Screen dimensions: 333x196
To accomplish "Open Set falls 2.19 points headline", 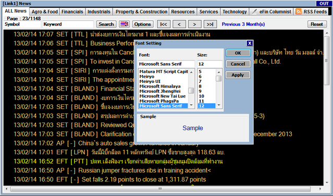I will pos(110,179).
